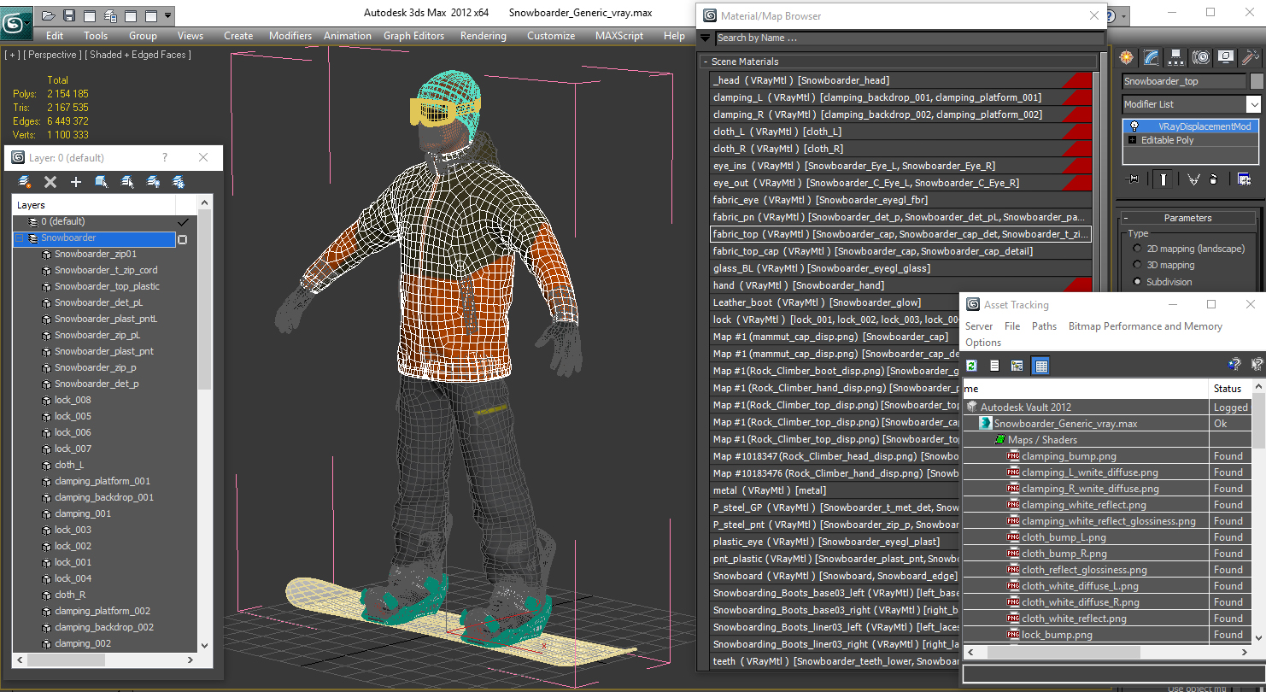Open Bitmap Performance and Memory menu

click(1146, 326)
